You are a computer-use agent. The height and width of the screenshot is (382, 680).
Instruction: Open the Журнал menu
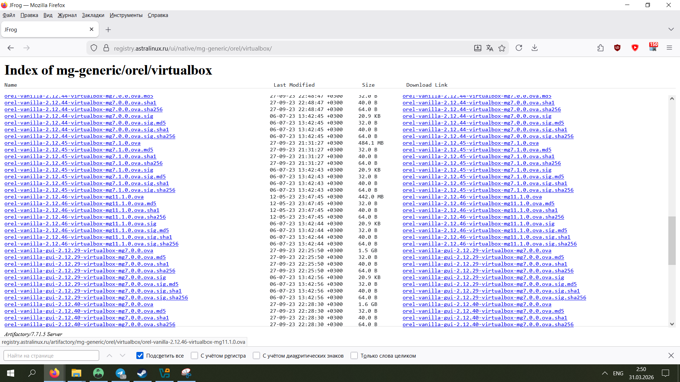point(67,15)
